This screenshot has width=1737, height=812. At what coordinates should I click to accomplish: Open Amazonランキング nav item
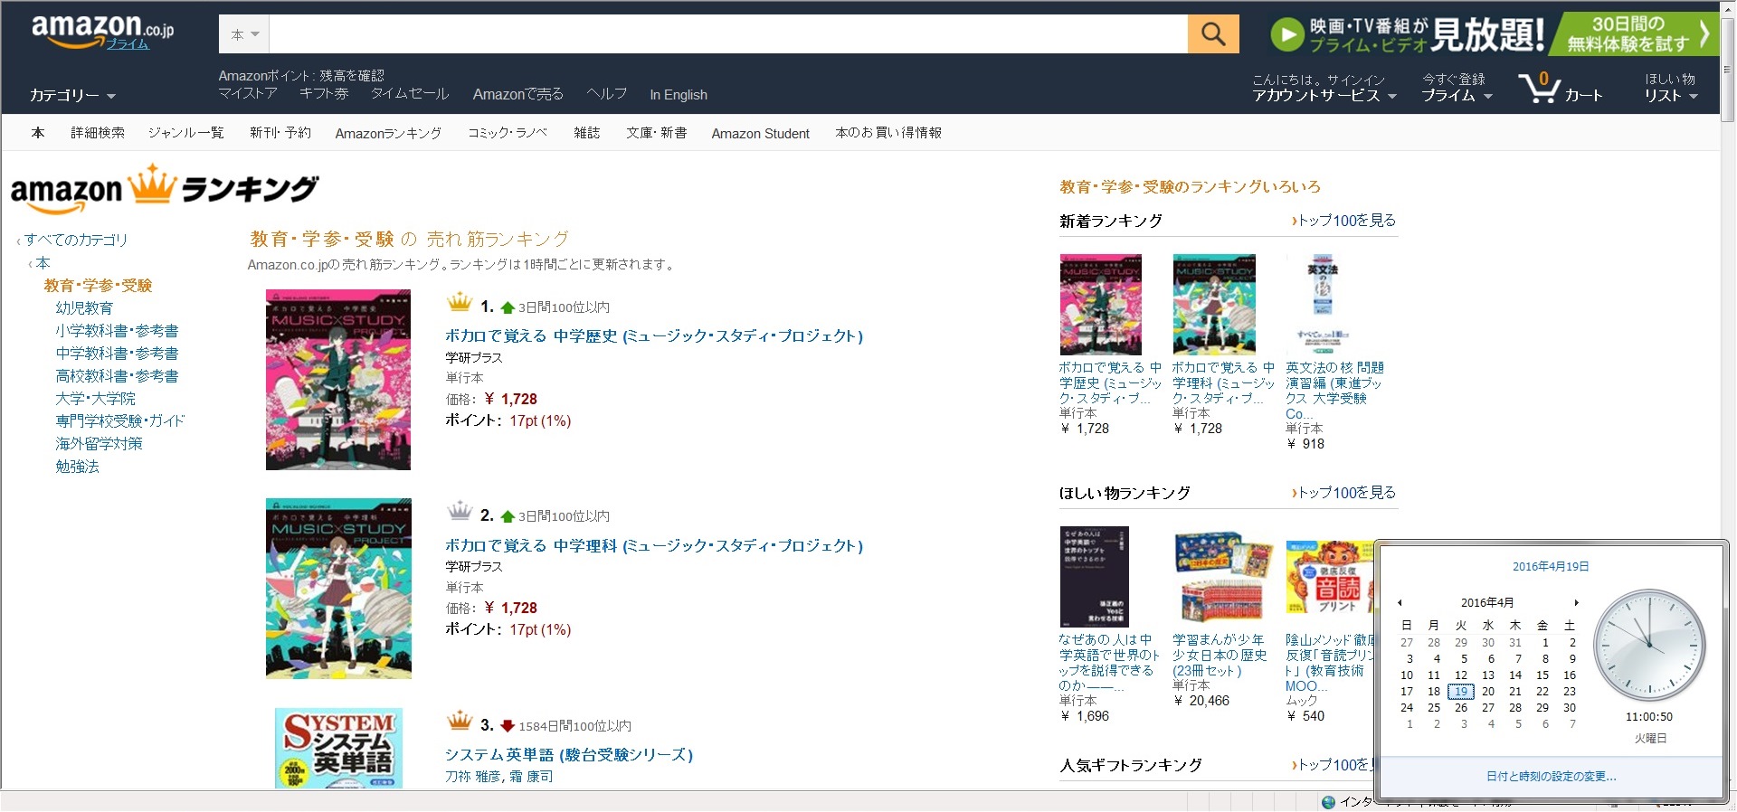(x=388, y=133)
